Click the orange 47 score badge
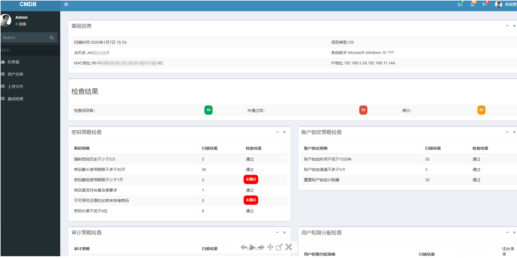This screenshot has height=258, width=517. pyautogui.click(x=481, y=110)
